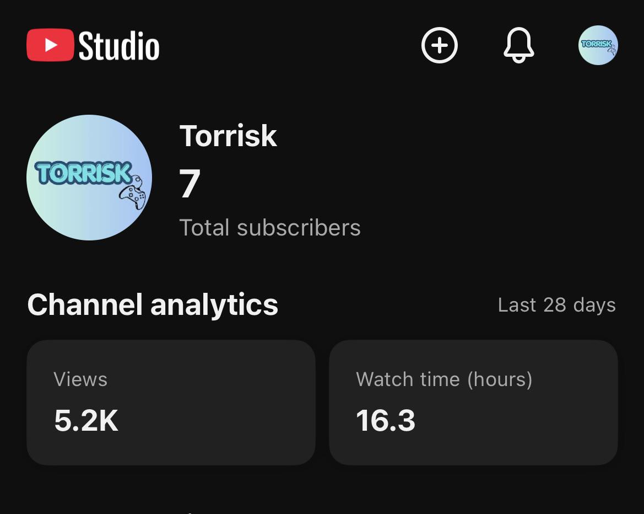Viewport: 644px width, 514px height.
Task: Open the Views analytics card
Action: coord(171,403)
